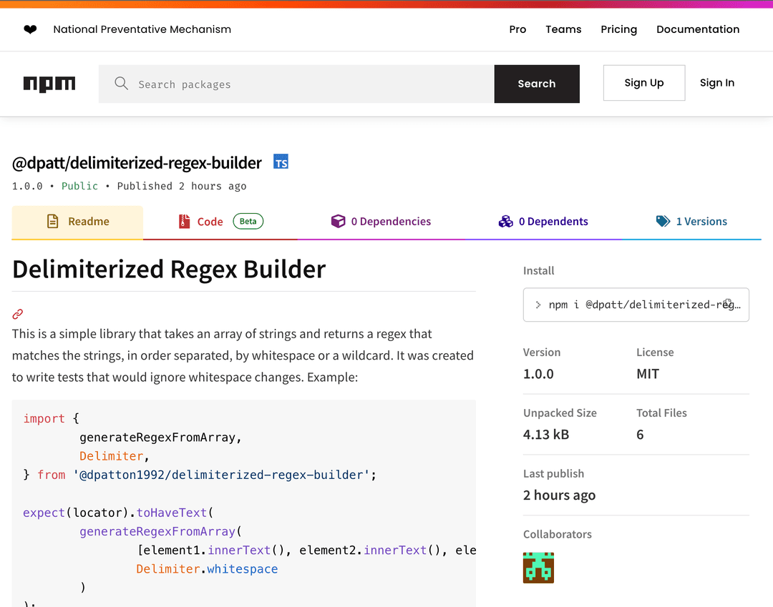773x607 pixels.
Task: Click the 'Public' label
Action: tap(79, 186)
